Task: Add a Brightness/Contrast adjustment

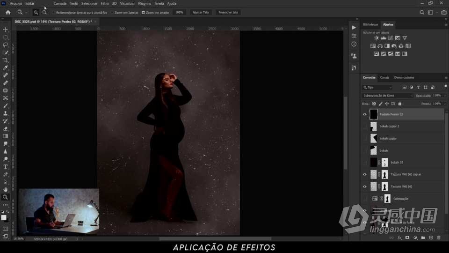Action: pos(377,38)
